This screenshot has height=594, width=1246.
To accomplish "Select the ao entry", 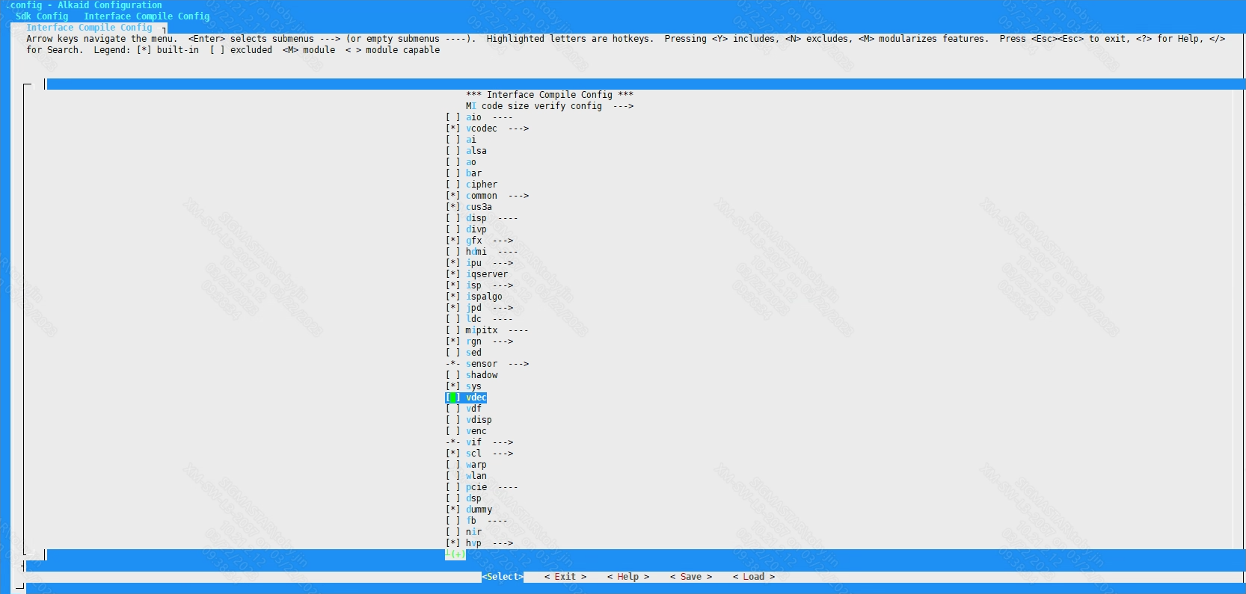I will pos(471,162).
